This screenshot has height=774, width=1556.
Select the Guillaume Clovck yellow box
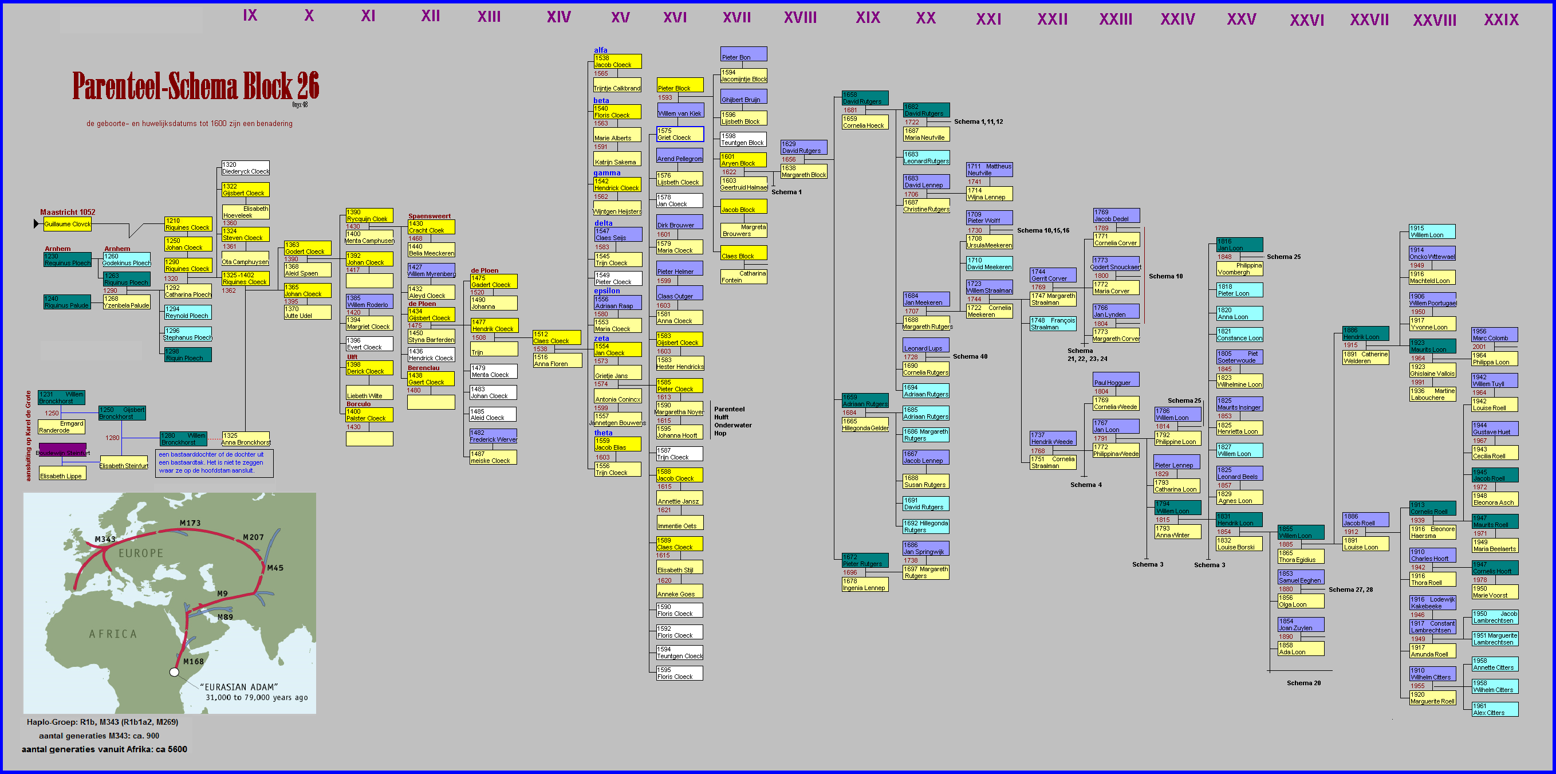tap(67, 224)
